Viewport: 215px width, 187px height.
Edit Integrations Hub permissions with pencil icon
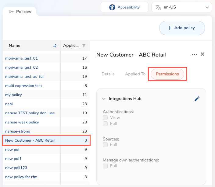197,99
